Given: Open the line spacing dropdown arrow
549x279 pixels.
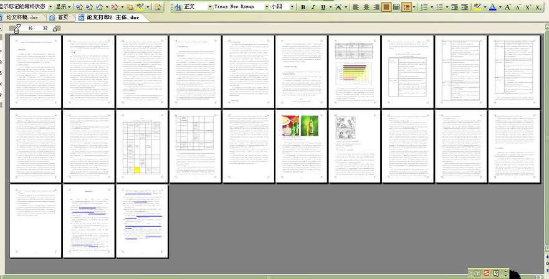Looking at the screenshot, I should (414, 7).
